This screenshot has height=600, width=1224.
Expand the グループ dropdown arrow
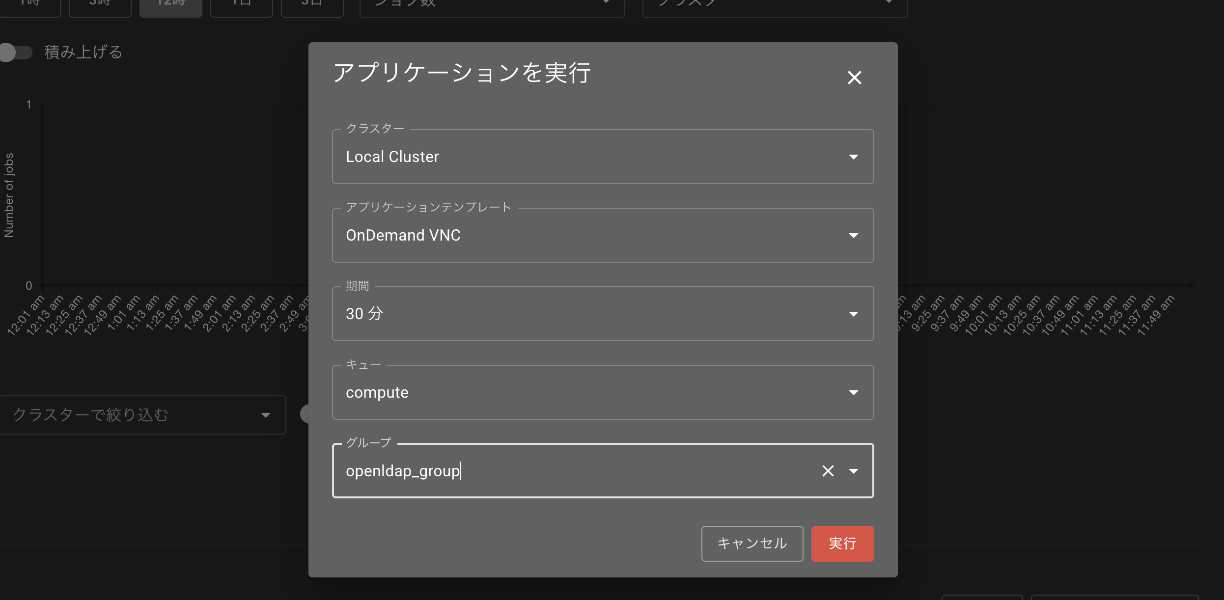pyautogui.click(x=854, y=471)
